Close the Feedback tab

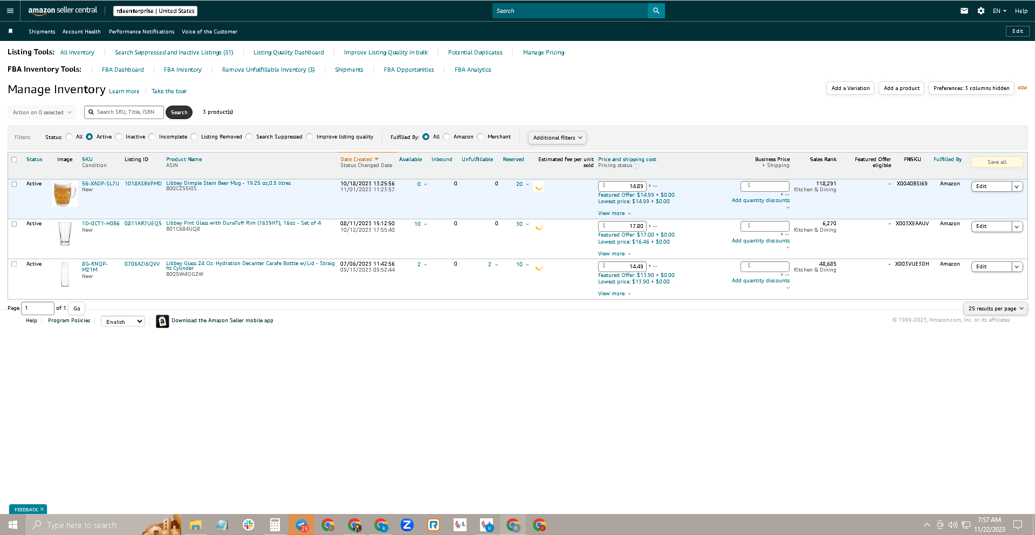coord(42,509)
